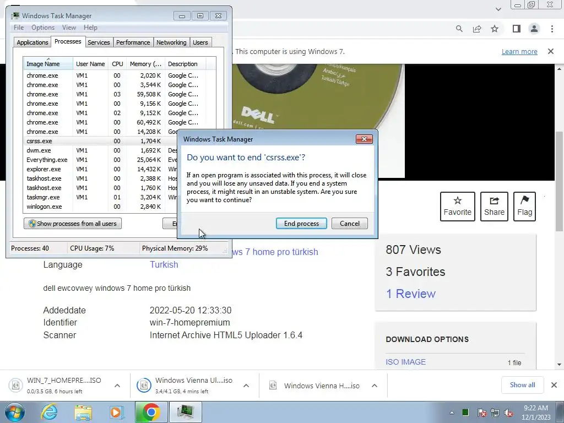
Task: Open the ISO IMAGE download option
Action: pyautogui.click(x=406, y=362)
